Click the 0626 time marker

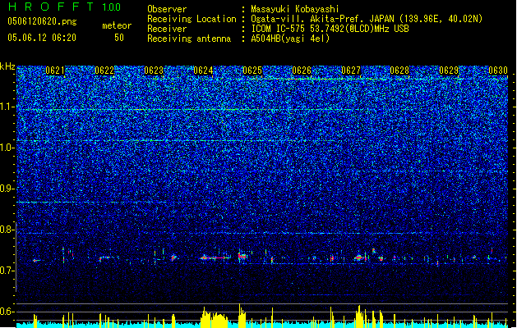click(x=302, y=71)
